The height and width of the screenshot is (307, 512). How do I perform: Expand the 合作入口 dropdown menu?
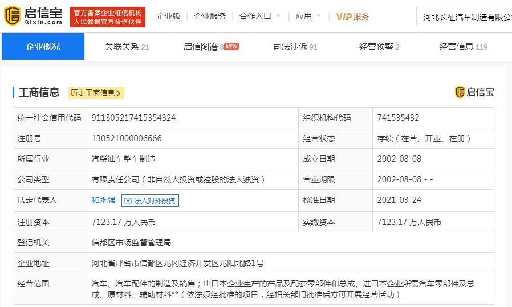tap(259, 17)
